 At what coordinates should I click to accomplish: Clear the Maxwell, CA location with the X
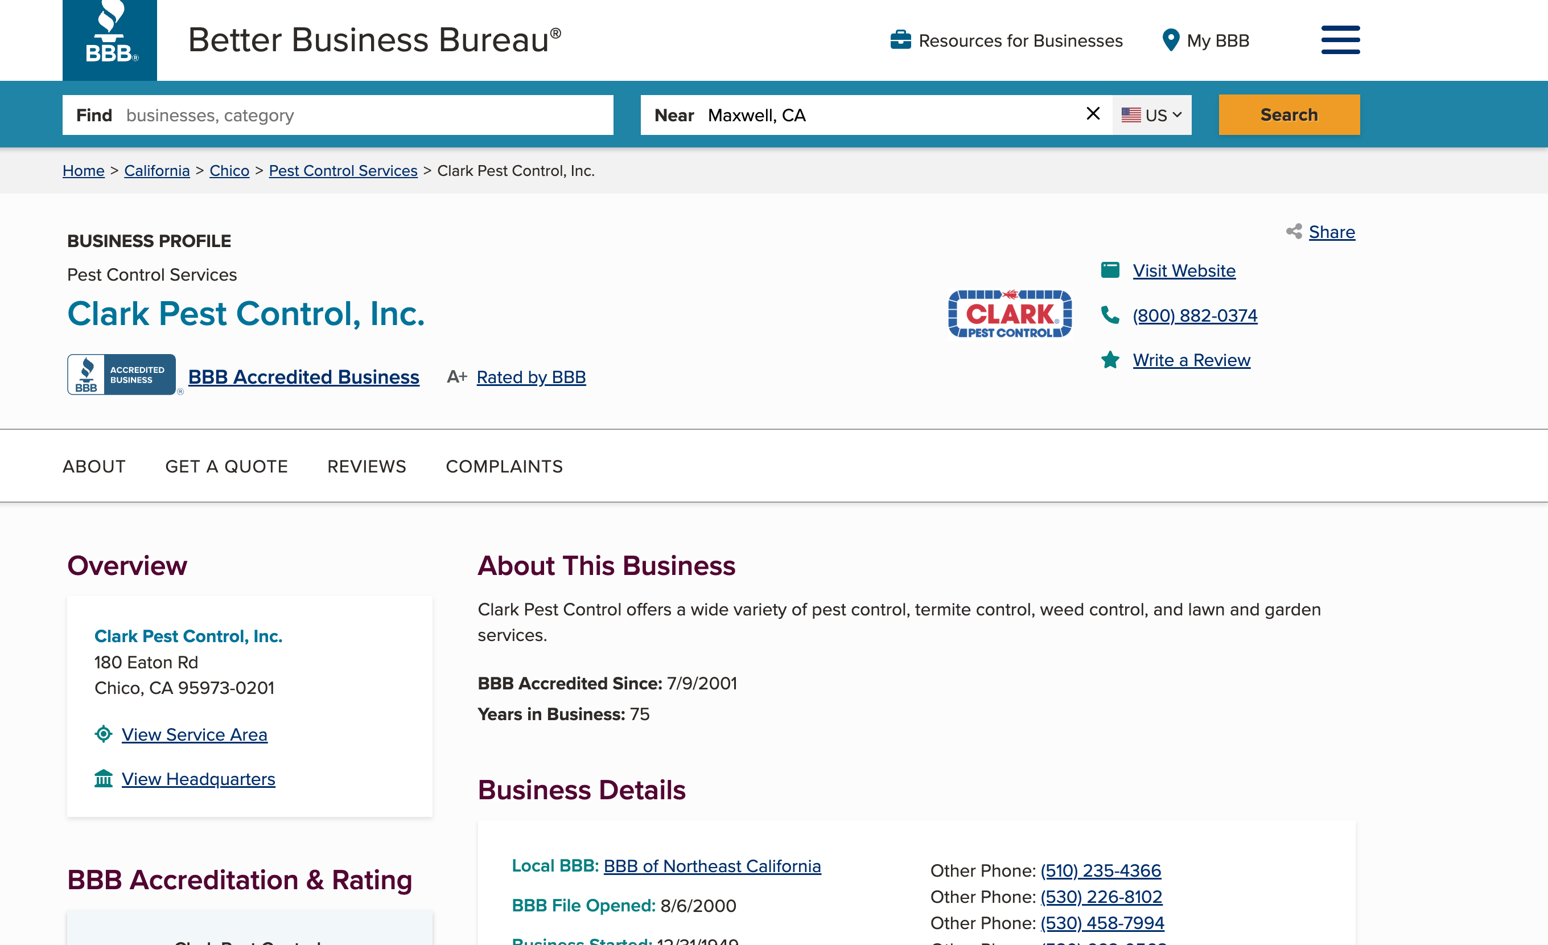click(1093, 114)
